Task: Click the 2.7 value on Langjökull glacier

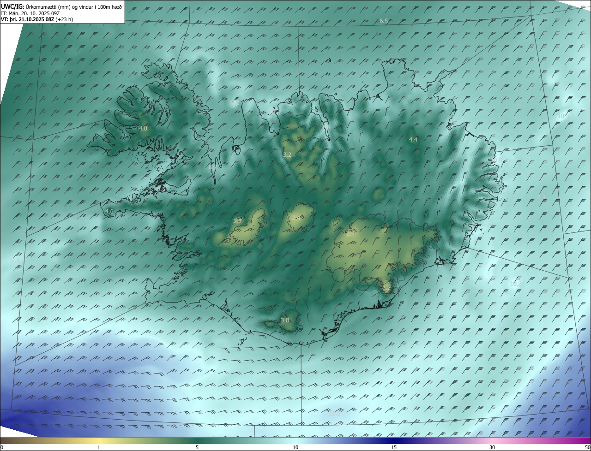Action: click(x=238, y=221)
